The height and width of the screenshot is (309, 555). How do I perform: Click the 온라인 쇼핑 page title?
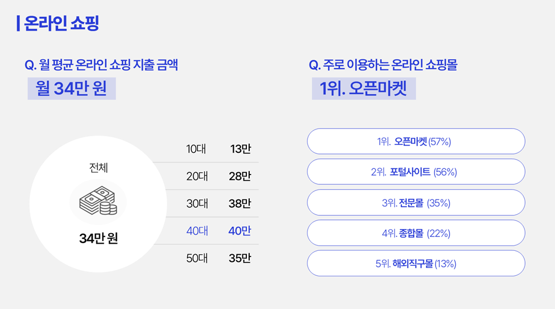61,23
